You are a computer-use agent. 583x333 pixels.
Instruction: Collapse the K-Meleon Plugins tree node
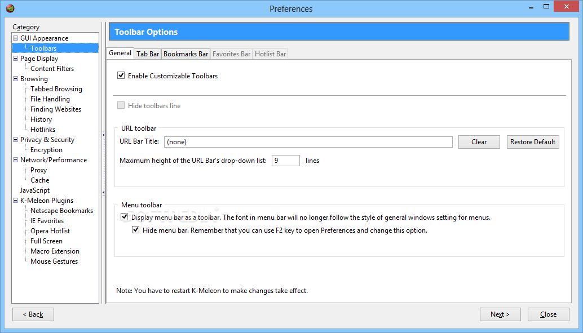pyautogui.click(x=16, y=201)
